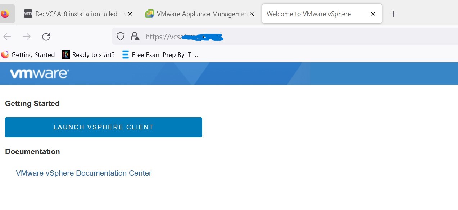This screenshot has width=458, height=210.
Task: Go forward to the next page
Action: (27, 37)
